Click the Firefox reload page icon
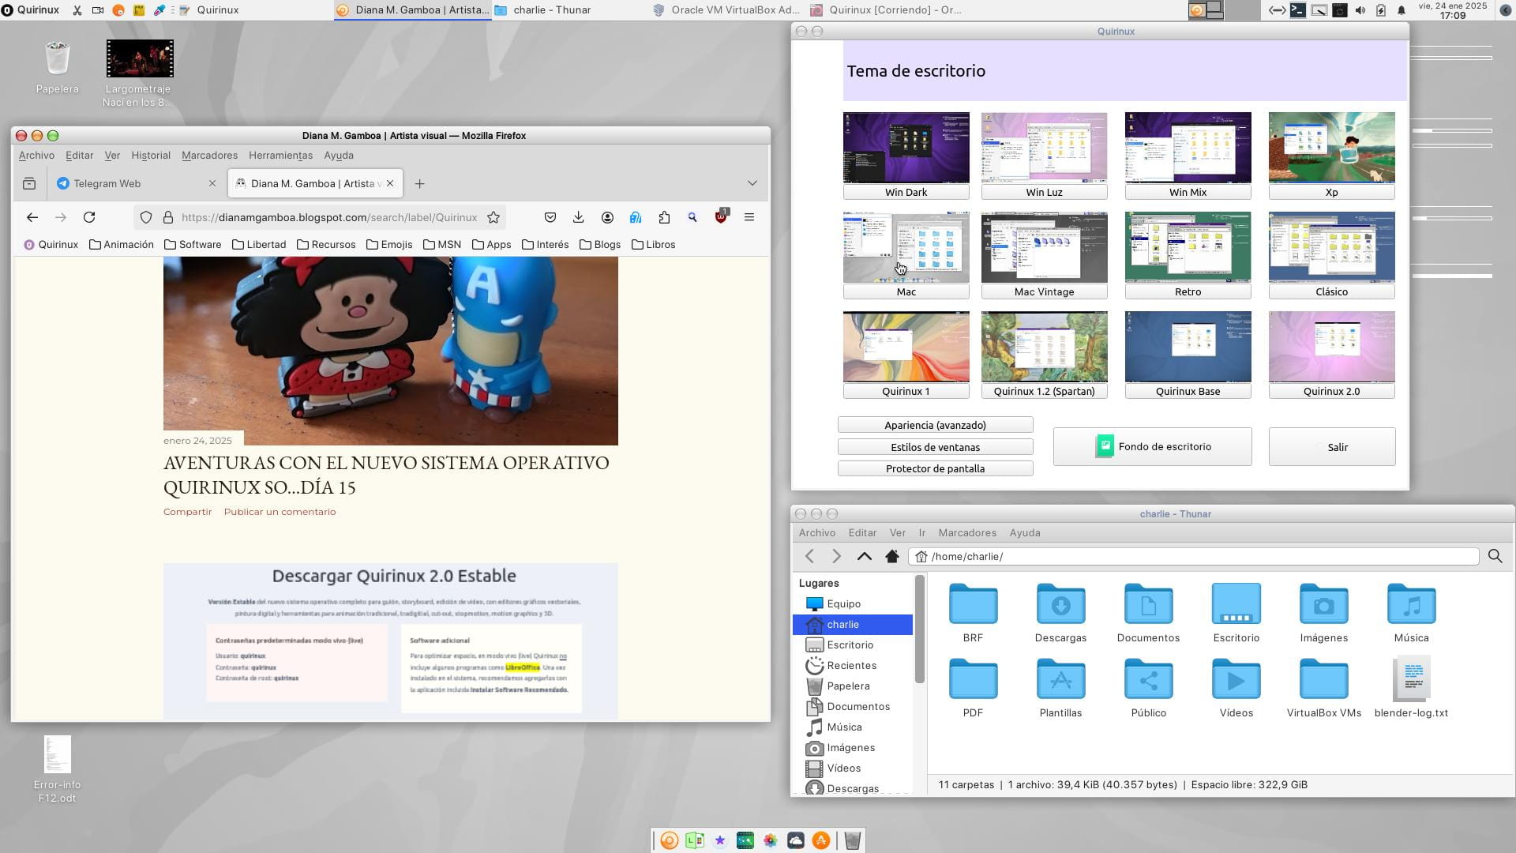This screenshot has width=1516, height=853. 89,217
